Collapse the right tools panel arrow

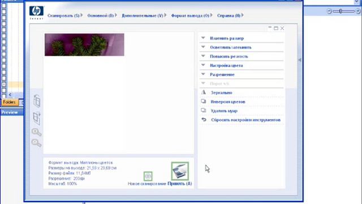pos(300,60)
